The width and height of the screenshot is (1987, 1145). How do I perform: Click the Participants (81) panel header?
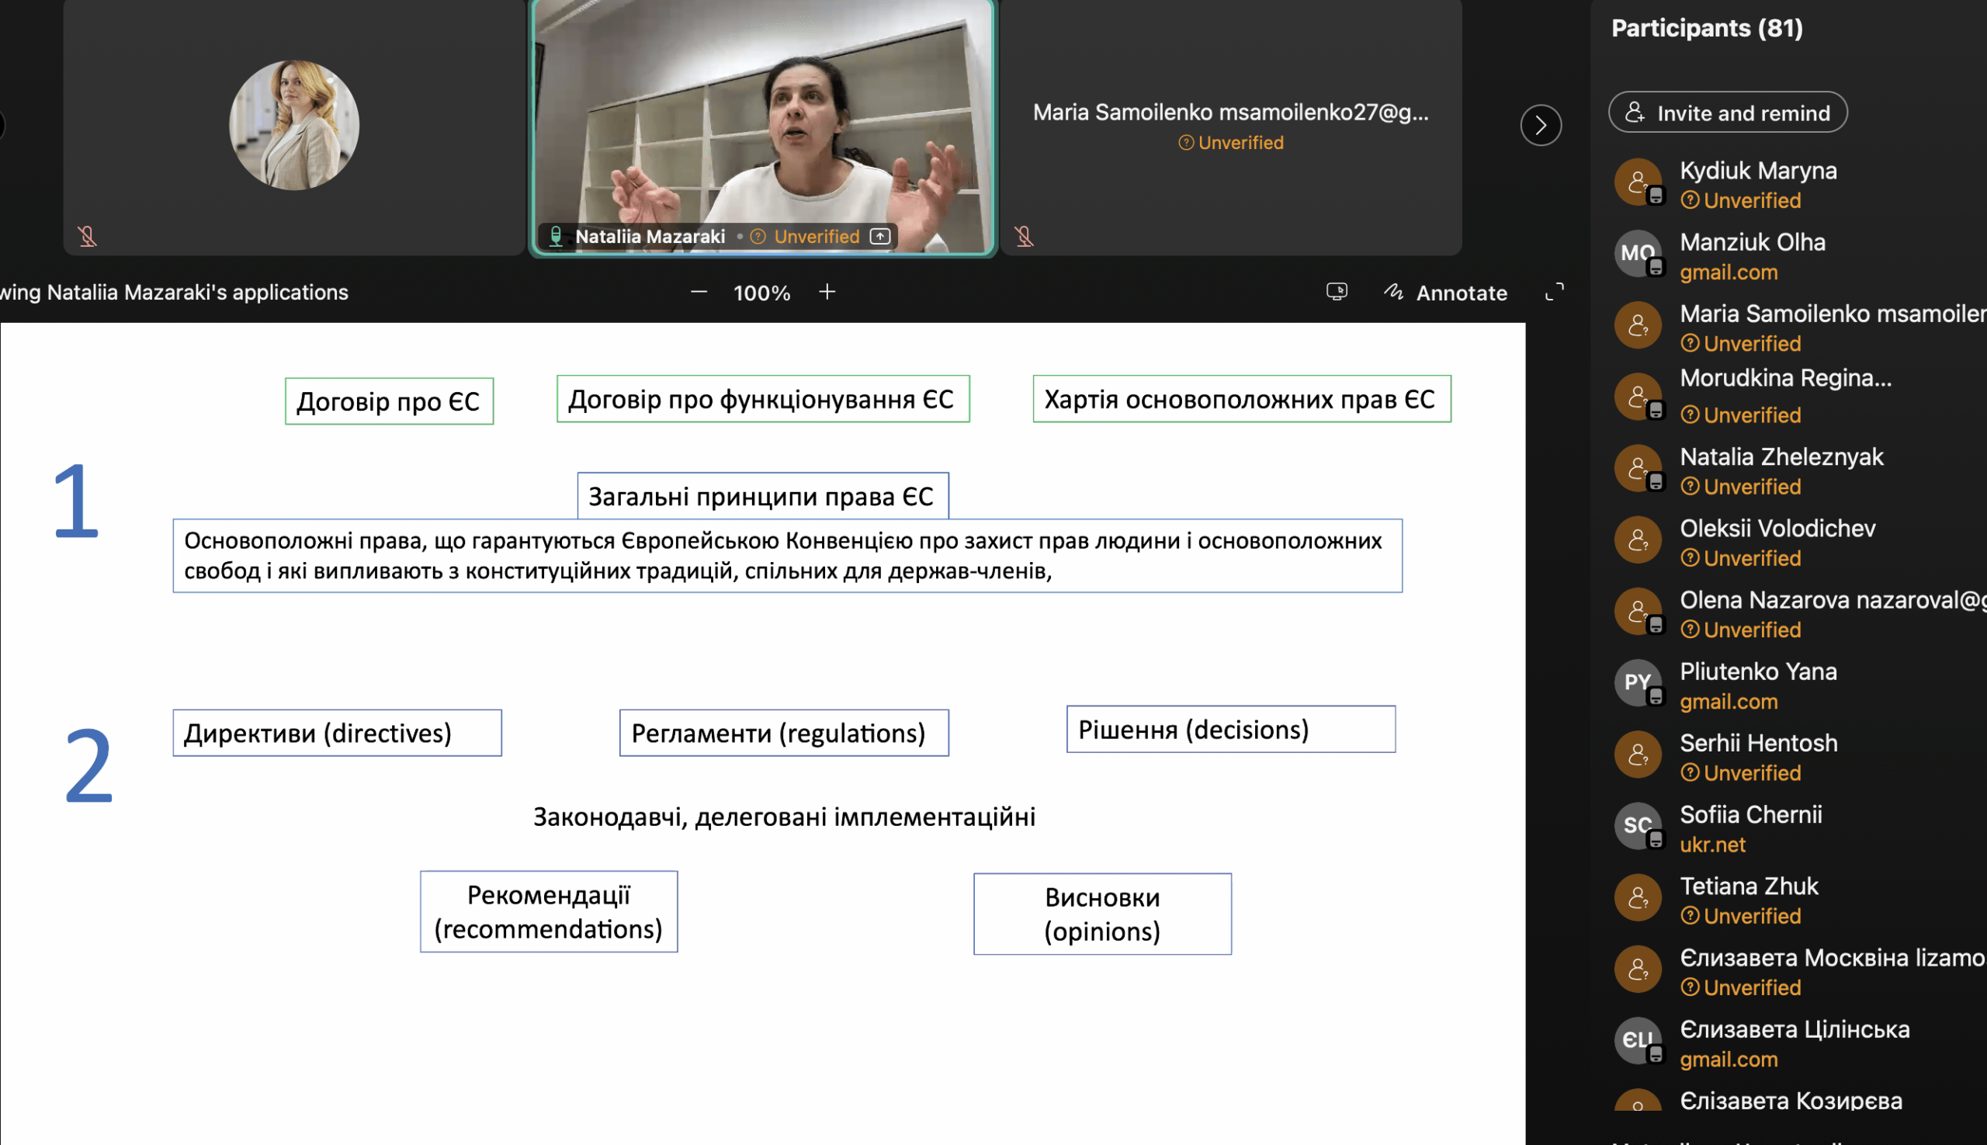coord(1706,28)
